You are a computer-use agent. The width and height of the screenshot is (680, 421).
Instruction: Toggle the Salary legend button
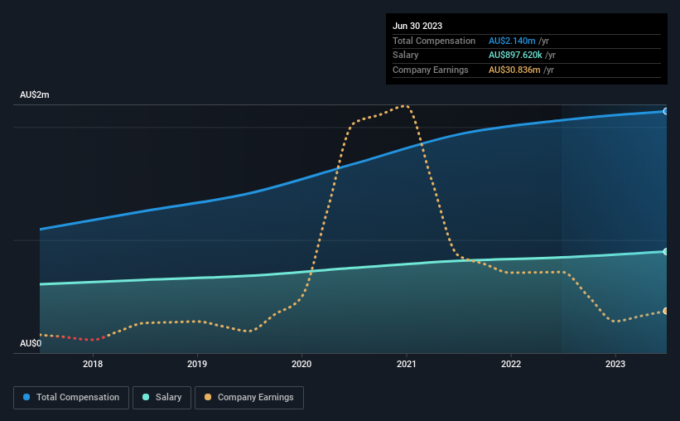click(x=162, y=398)
